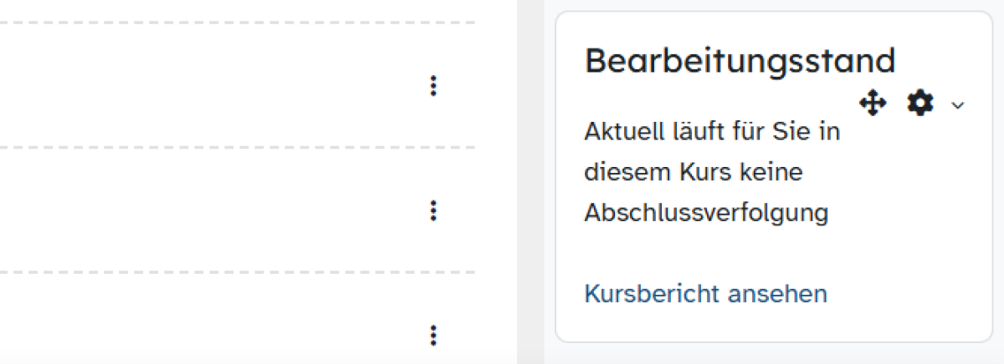Viewport: 1004px width, 364px height.
Task: Click the text line 'Aktuell läuft für Sie in'
Action: [x=712, y=132]
